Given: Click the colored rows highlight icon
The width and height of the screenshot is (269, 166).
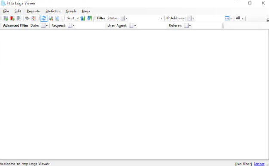Looking at the screenshot, I should (x=34, y=18).
